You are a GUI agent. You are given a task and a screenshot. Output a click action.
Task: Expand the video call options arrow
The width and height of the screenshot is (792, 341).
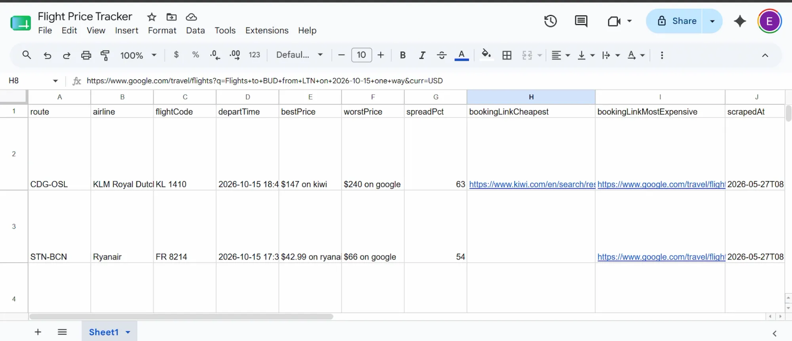(629, 21)
